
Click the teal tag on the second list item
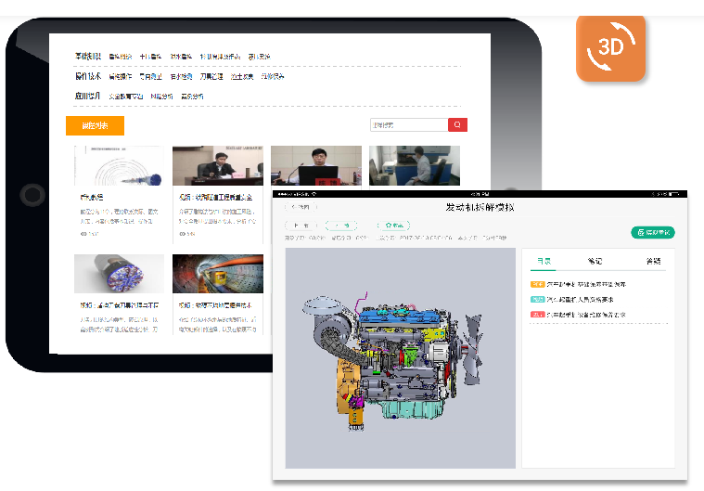[537, 299]
